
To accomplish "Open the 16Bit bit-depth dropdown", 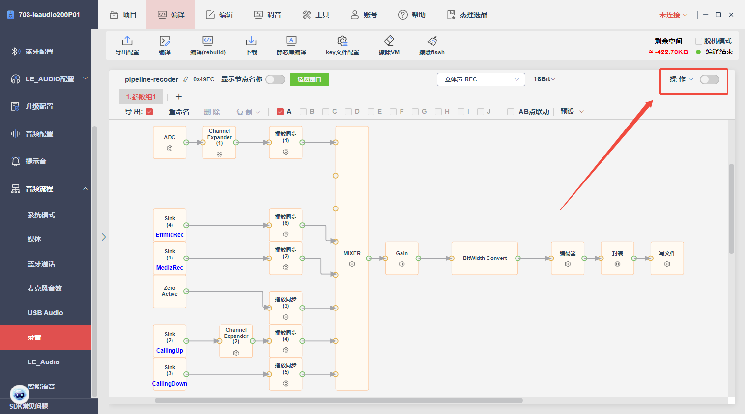I will (x=544, y=79).
